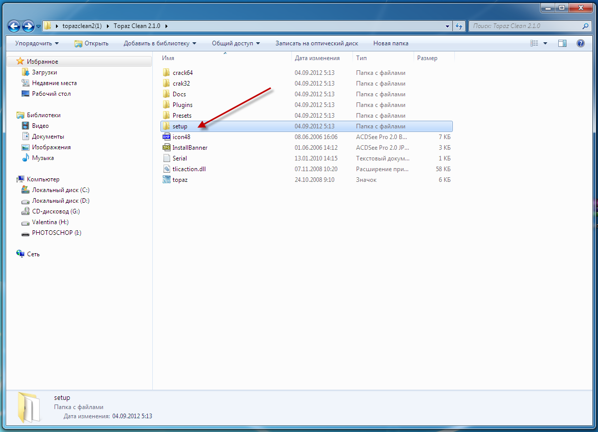Click date 24.10.2008 9:10

pos(315,180)
